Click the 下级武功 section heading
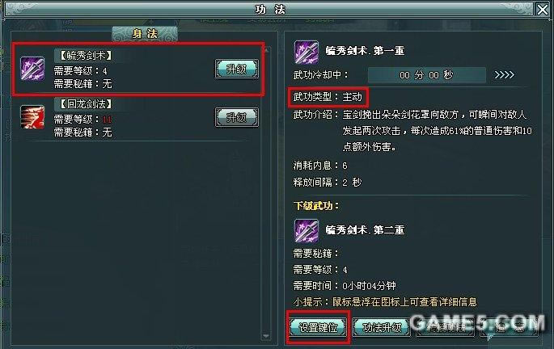The width and height of the screenshot is (554, 349). pos(316,205)
